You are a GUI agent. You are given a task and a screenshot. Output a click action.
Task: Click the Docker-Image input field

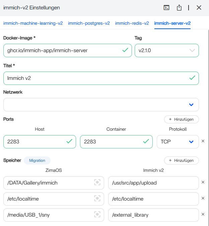(64, 50)
